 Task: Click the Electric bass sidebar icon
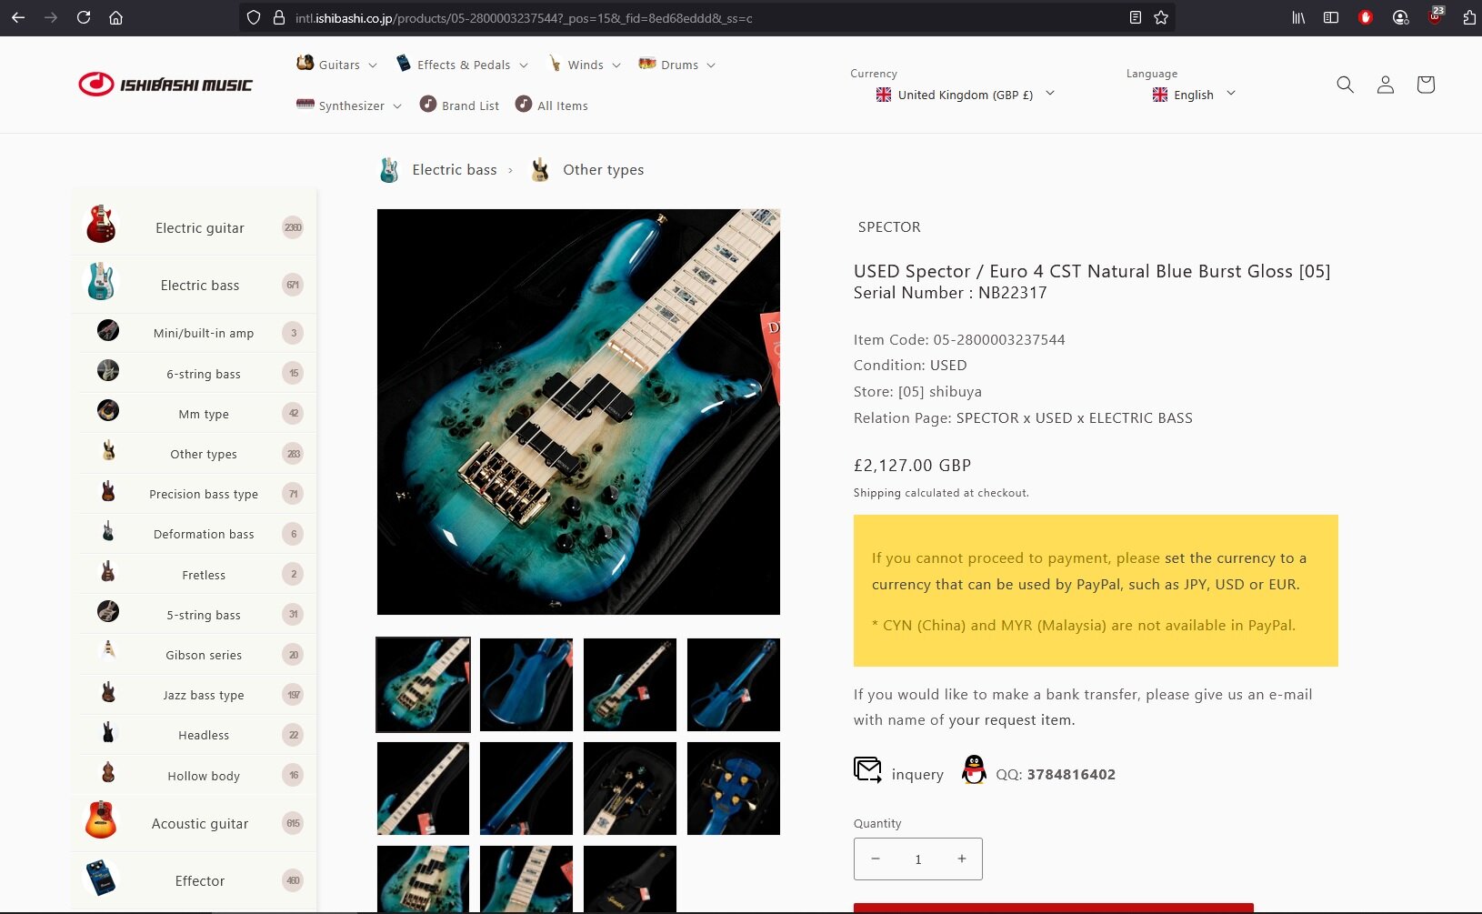tap(101, 282)
